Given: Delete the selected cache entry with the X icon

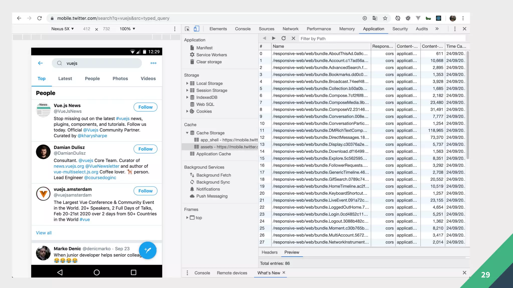Looking at the screenshot, I should click(x=293, y=38).
